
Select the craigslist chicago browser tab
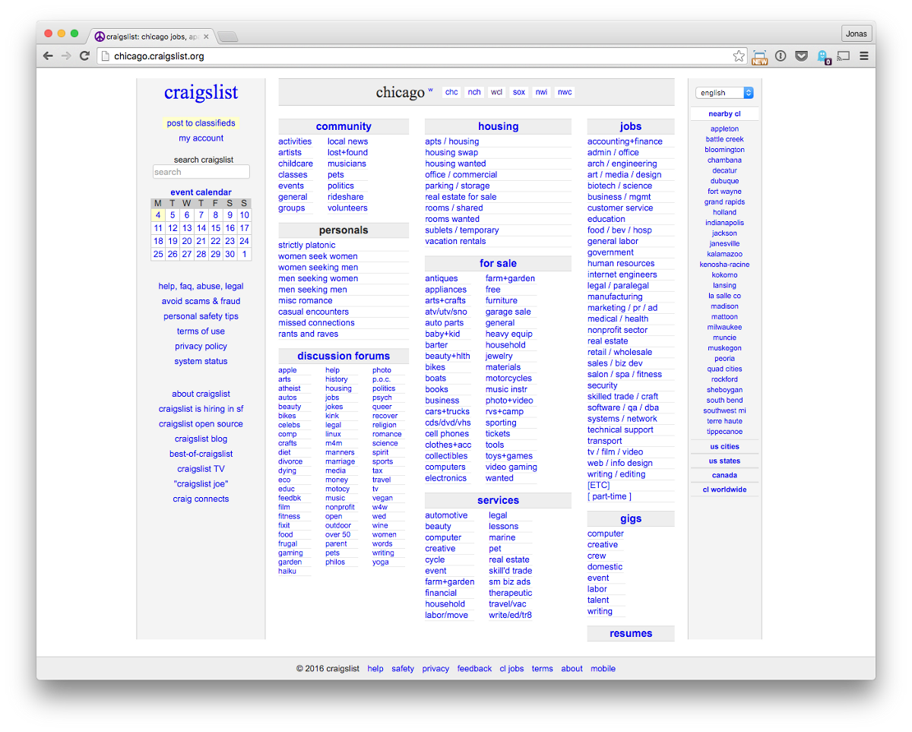pyautogui.click(x=152, y=36)
